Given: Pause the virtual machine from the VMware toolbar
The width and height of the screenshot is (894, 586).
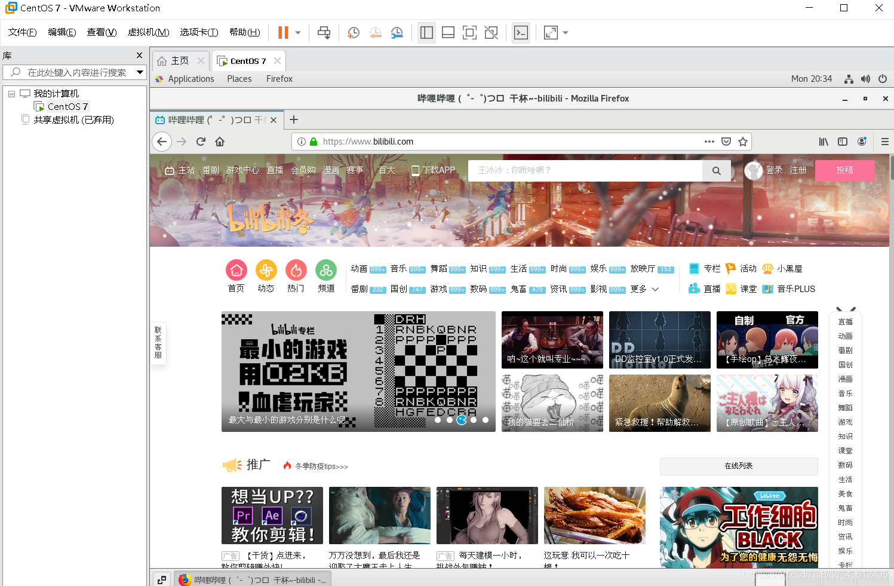Looking at the screenshot, I should click(x=283, y=32).
